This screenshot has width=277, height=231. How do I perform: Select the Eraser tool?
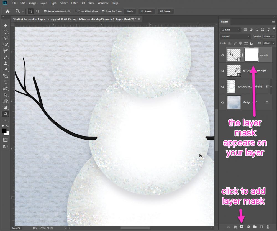click(5, 70)
